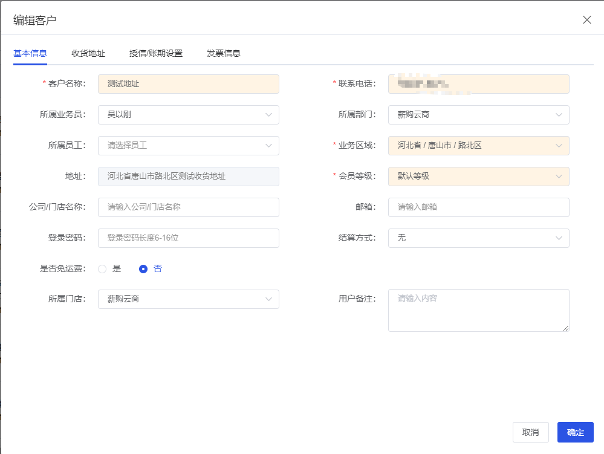Close the 编辑客户 dialog
The image size is (604, 454).
tap(586, 19)
